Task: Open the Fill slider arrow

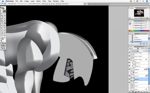Action: pyautogui.click(x=149, y=51)
